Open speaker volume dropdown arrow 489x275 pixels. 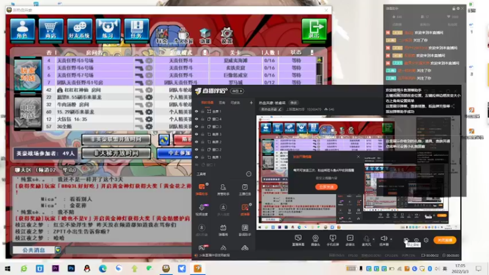[x=391, y=240]
